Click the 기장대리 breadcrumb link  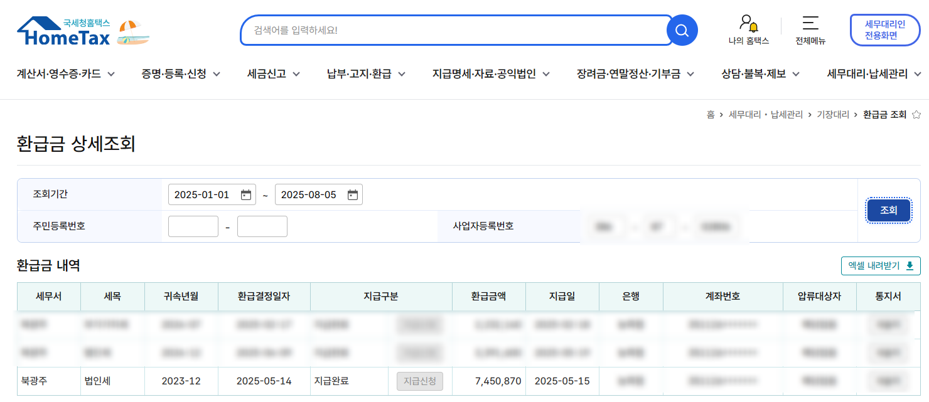click(x=832, y=115)
